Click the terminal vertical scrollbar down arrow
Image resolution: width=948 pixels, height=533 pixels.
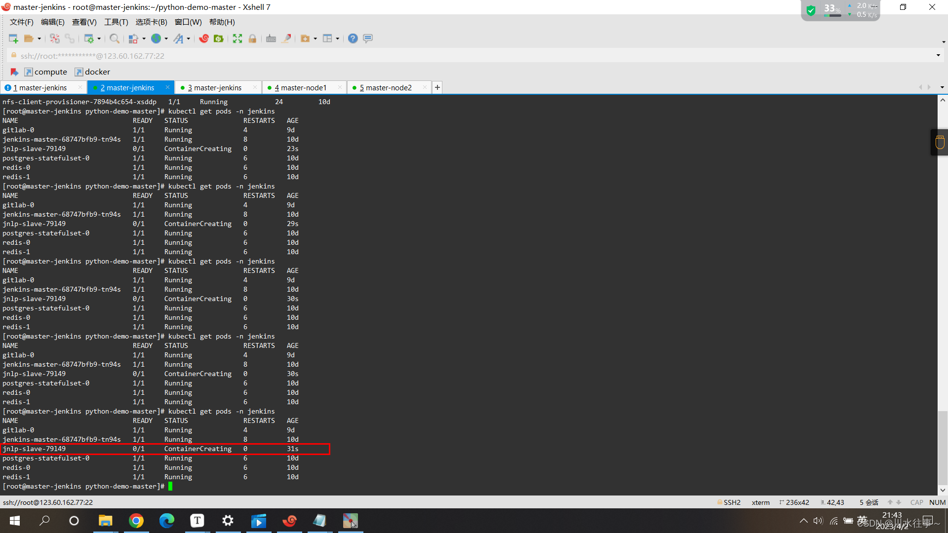[x=943, y=490]
